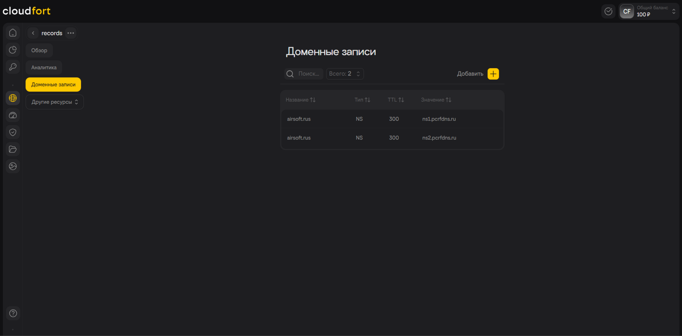Click airsoft.rus name in ns2 row
Screen dimensions: 682x336
(x=299, y=138)
